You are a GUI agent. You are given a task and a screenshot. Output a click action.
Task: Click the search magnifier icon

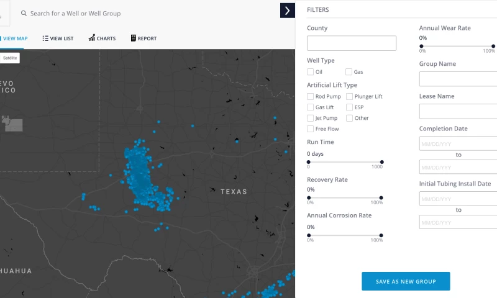click(24, 13)
